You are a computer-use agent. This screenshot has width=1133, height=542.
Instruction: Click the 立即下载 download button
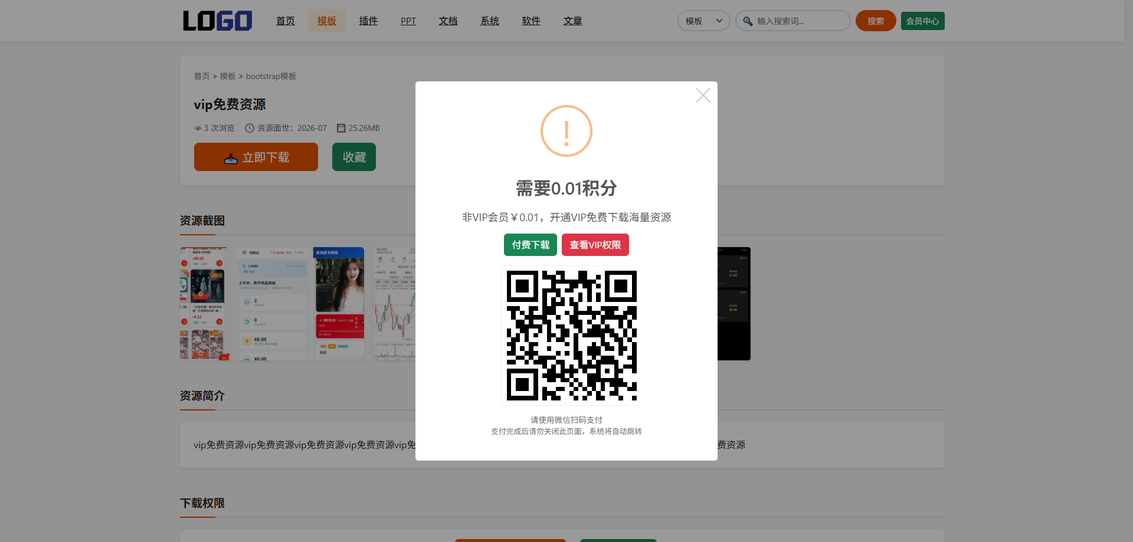click(x=256, y=157)
